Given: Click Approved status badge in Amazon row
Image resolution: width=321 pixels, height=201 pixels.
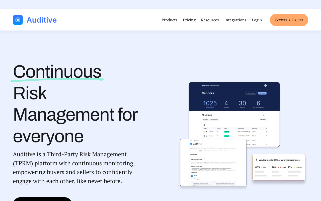Looking at the screenshot, I should point(227,132).
